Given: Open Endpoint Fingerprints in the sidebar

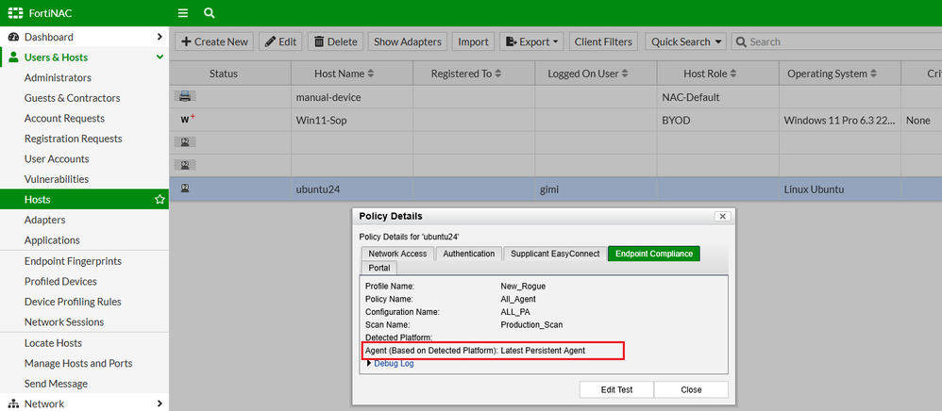Looking at the screenshot, I should pyautogui.click(x=86, y=261).
